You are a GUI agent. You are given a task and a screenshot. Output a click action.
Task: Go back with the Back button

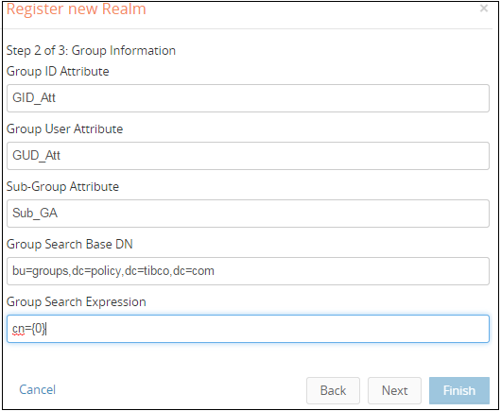(x=333, y=390)
